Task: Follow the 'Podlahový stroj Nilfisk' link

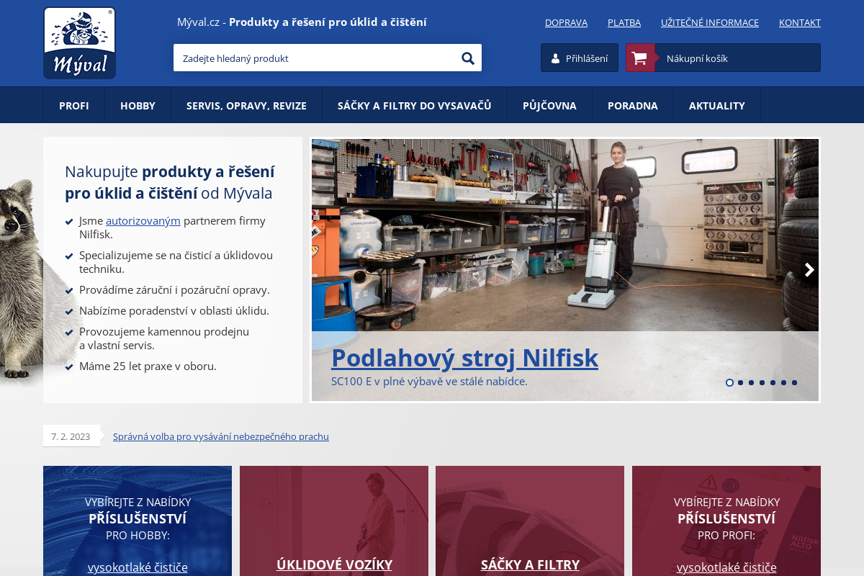Action: (464, 358)
